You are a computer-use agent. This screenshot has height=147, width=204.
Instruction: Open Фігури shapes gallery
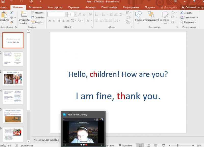[x=138, y=18]
